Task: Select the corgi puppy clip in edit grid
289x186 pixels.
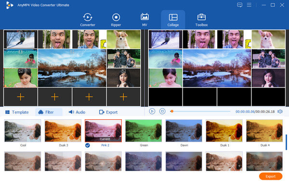Action: [x=123, y=39]
